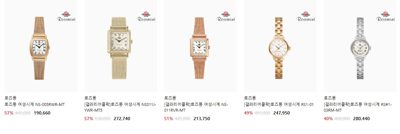Open product title NS-011RVR-MT

click(196, 107)
